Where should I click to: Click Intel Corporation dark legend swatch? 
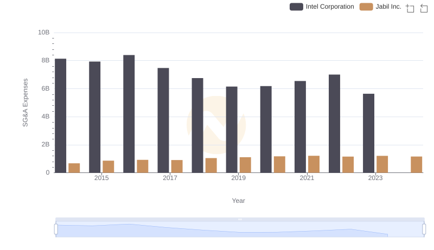pos(296,7)
